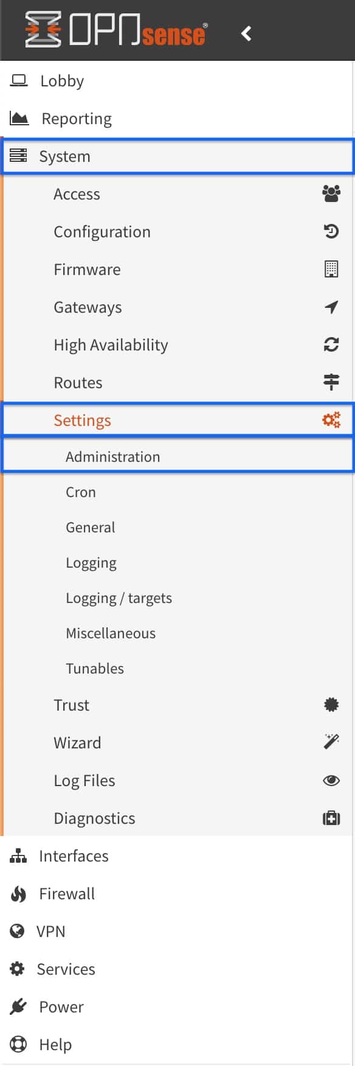The image size is (355, 1066).
Task: Click the Configuration history icon
Action: (x=331, y=231)
